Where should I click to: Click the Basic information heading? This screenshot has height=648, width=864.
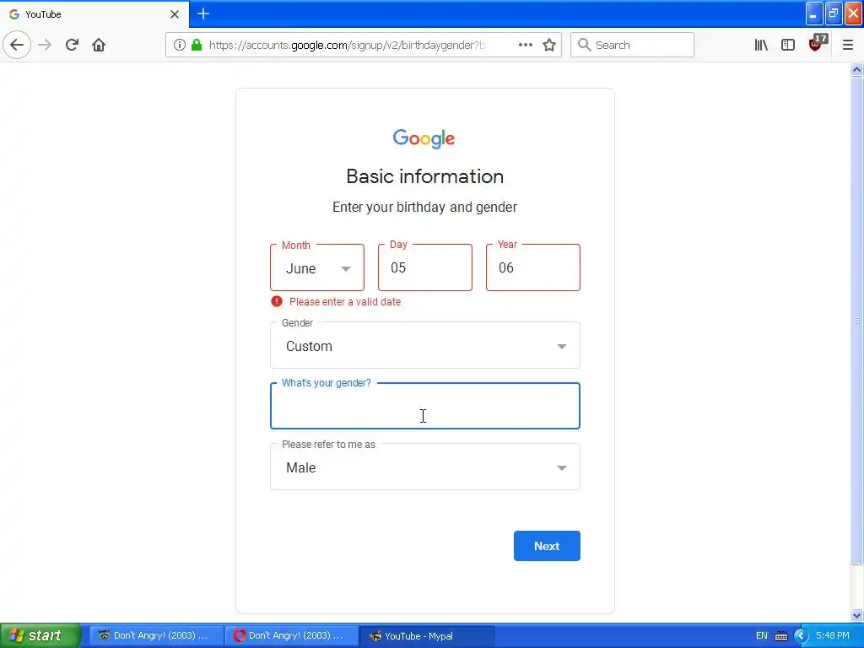pyautogui.click(x=425, y=176)
